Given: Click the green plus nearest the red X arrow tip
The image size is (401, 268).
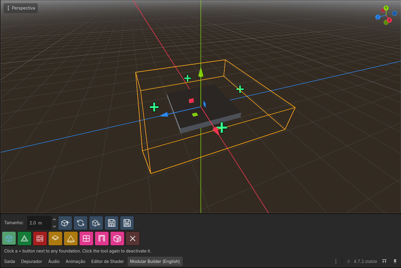Looking at the screenshot, I should (222, 128).
